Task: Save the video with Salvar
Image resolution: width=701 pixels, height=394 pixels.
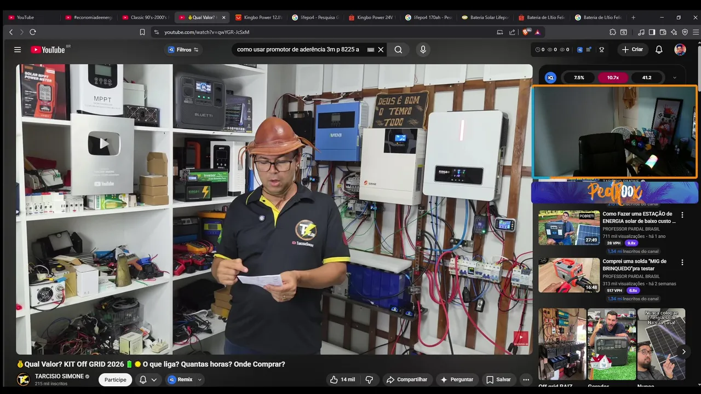Action: click(x=498, y=380)
